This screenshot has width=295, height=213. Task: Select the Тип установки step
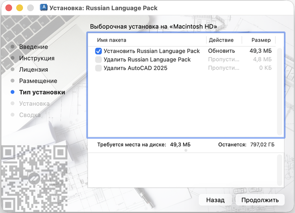[42, 92]
